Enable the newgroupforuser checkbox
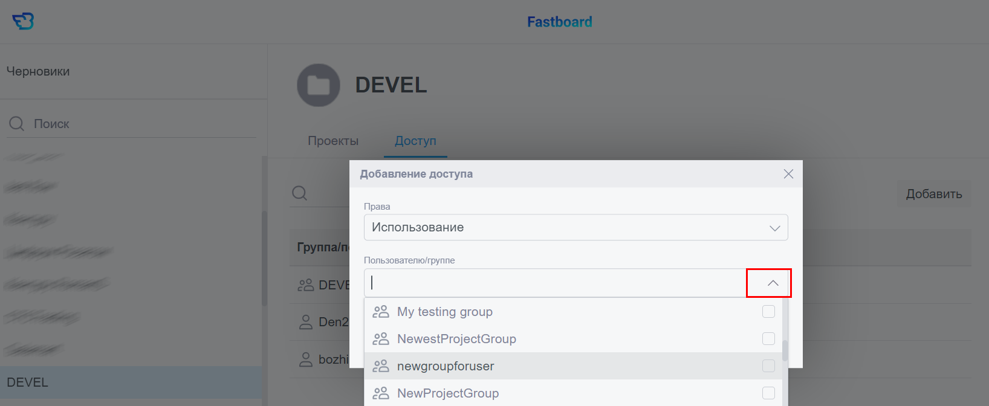This screenshot has height=406, width=989. [768, 366]
